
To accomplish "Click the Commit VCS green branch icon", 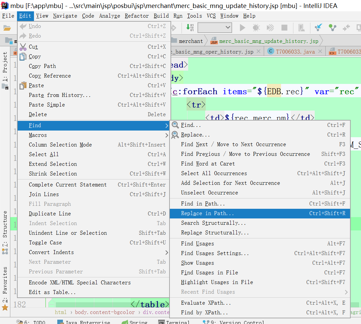I will tap(332, 28).
